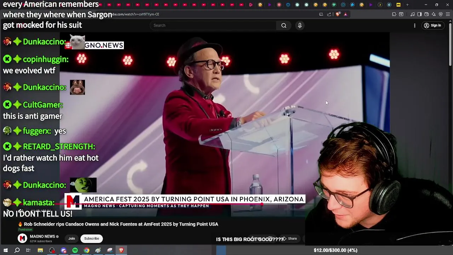The image size is (453, 255).
Task: Click the 'this is anti gamer' chat message
Action: coord(33,116)
